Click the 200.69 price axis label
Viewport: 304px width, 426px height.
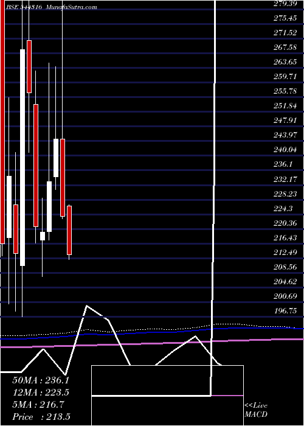coord(286,296)
